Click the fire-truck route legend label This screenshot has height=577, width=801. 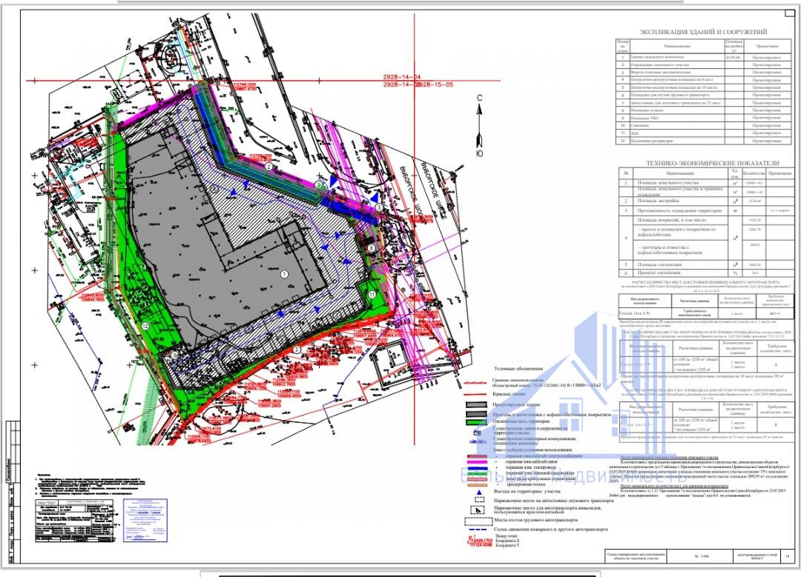point(550,530)
